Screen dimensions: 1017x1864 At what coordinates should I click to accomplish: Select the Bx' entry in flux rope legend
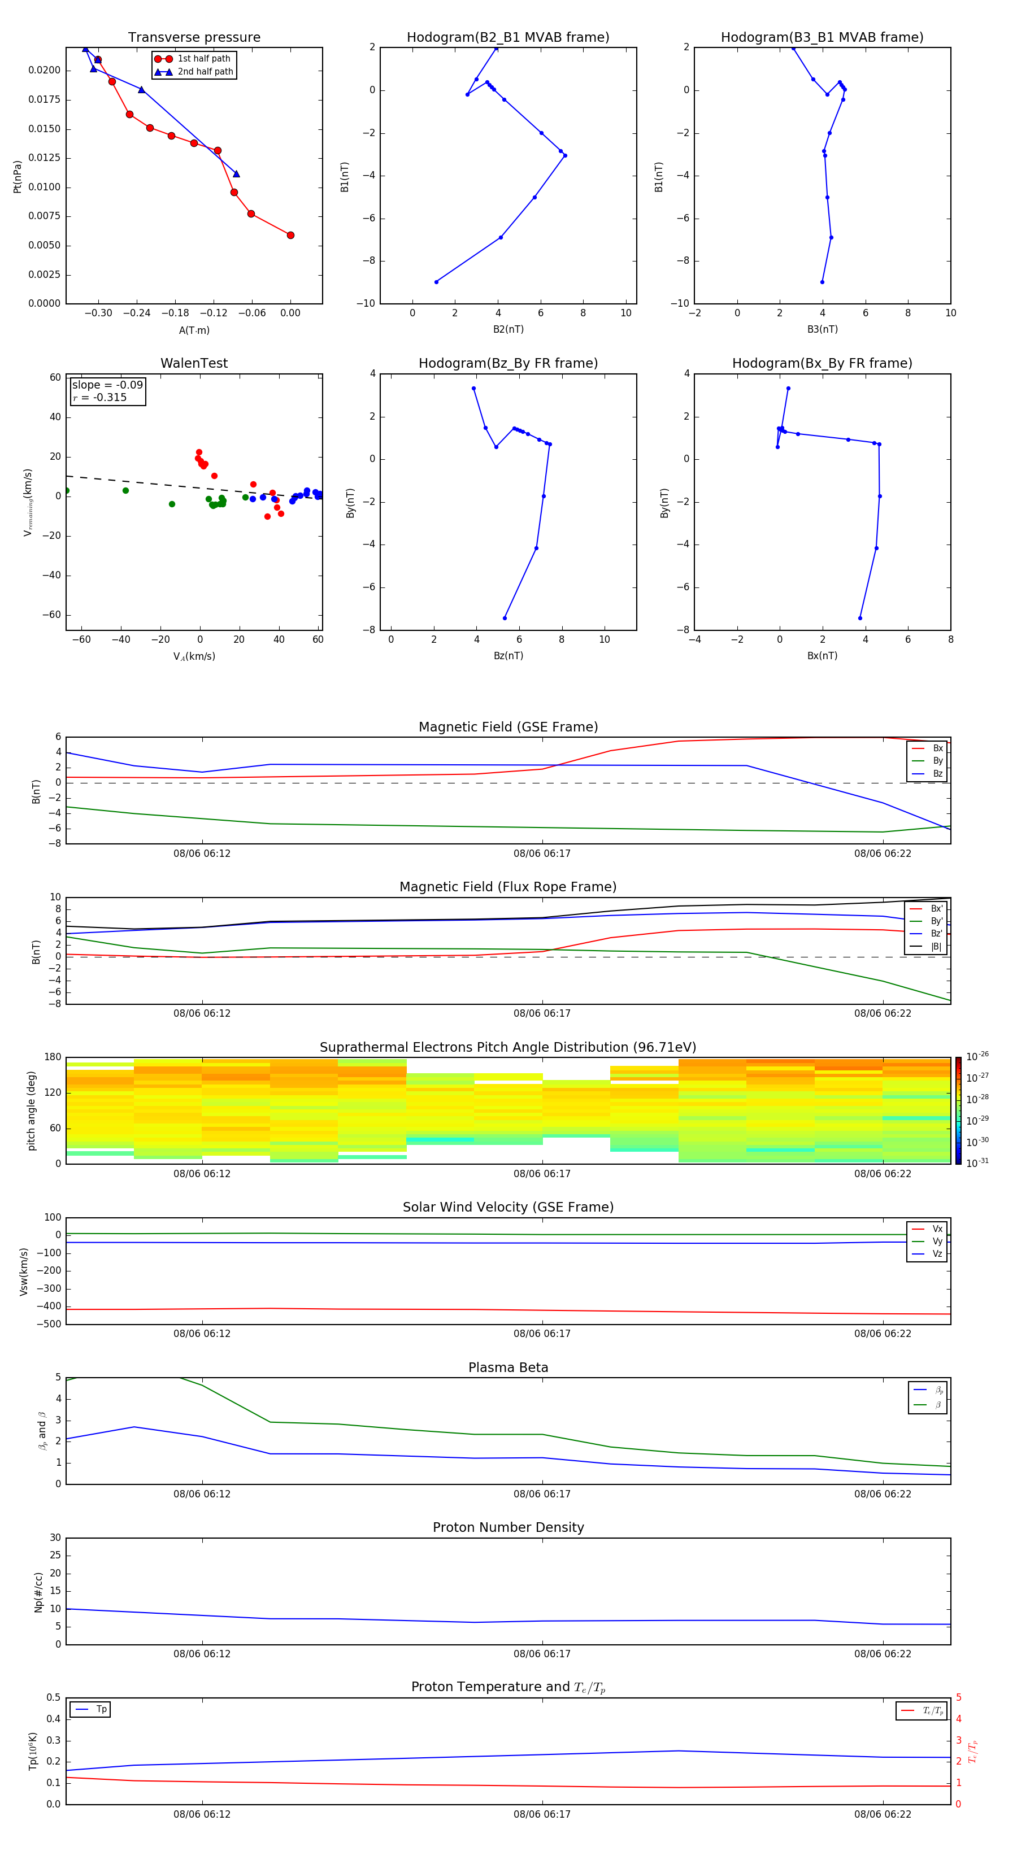[x=927, y=909]
